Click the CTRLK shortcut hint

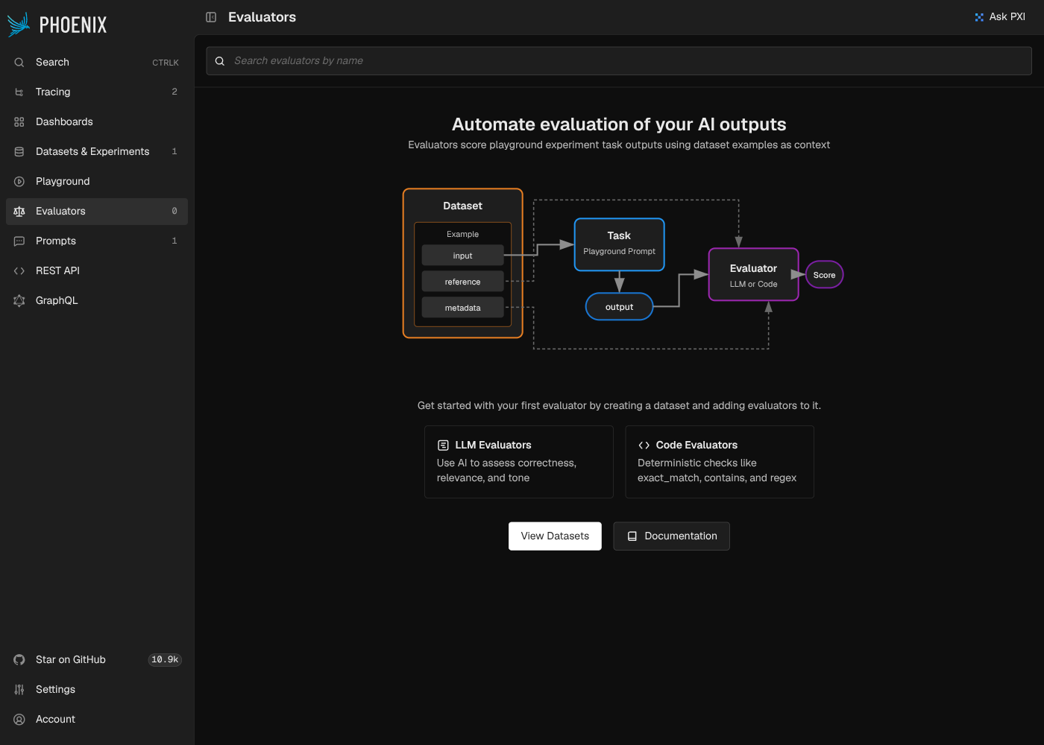point(166,63)
